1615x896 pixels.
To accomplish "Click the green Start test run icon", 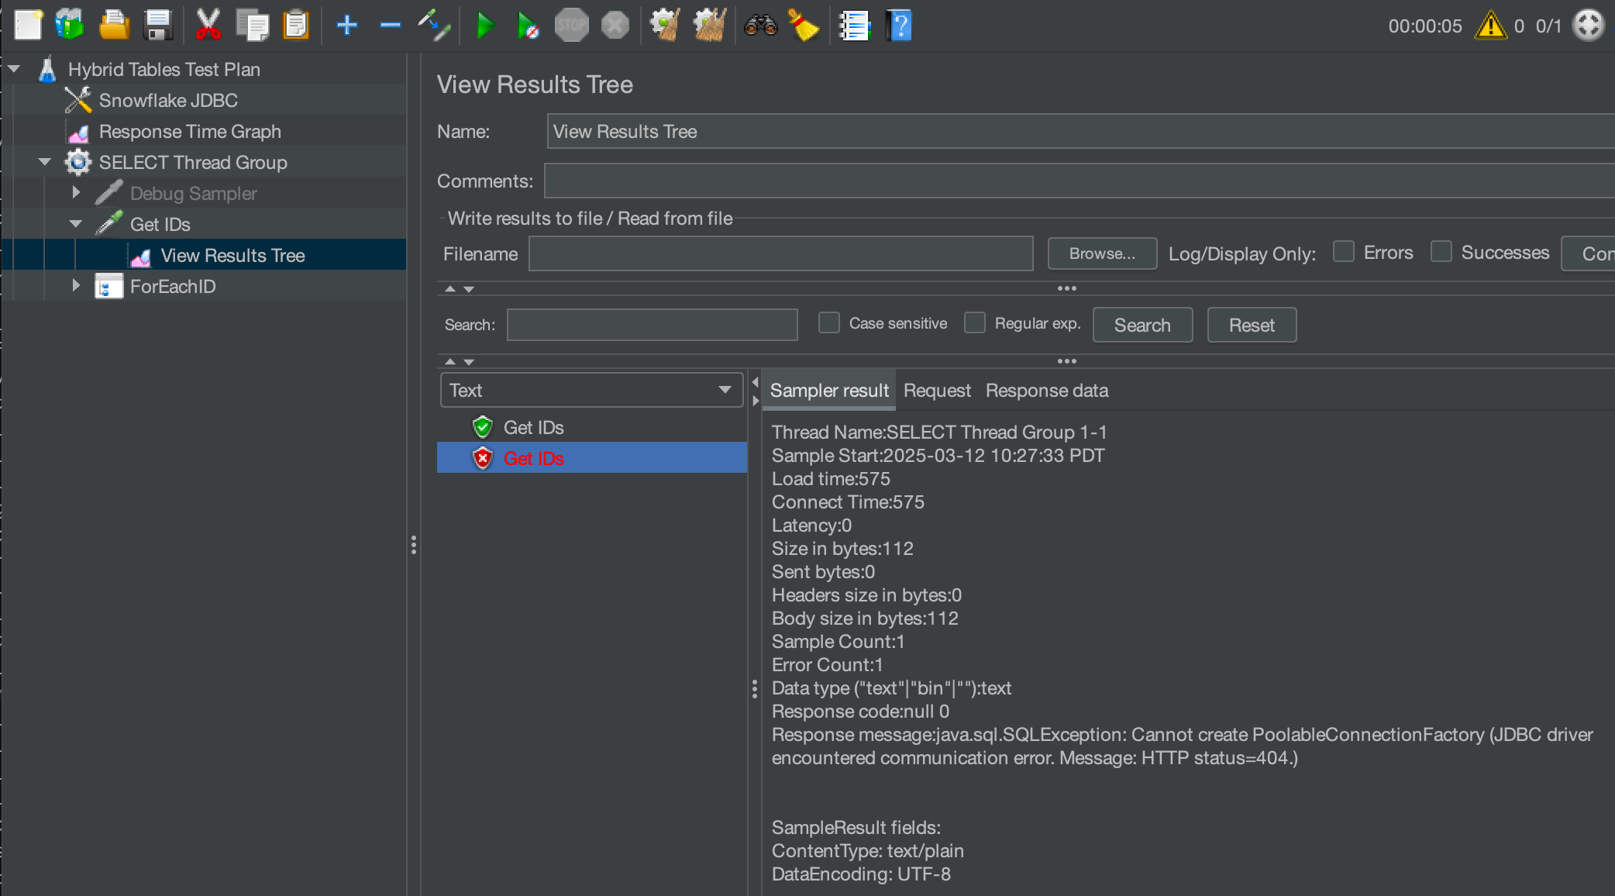I will pos(485,26).
